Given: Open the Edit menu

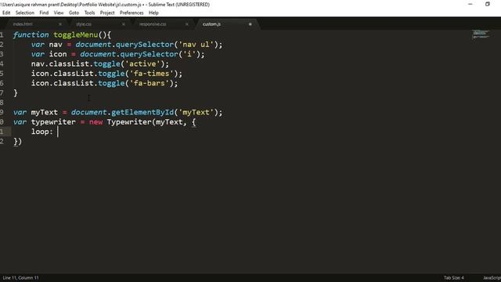Looking at the screenshot, I should coord(6,13).
